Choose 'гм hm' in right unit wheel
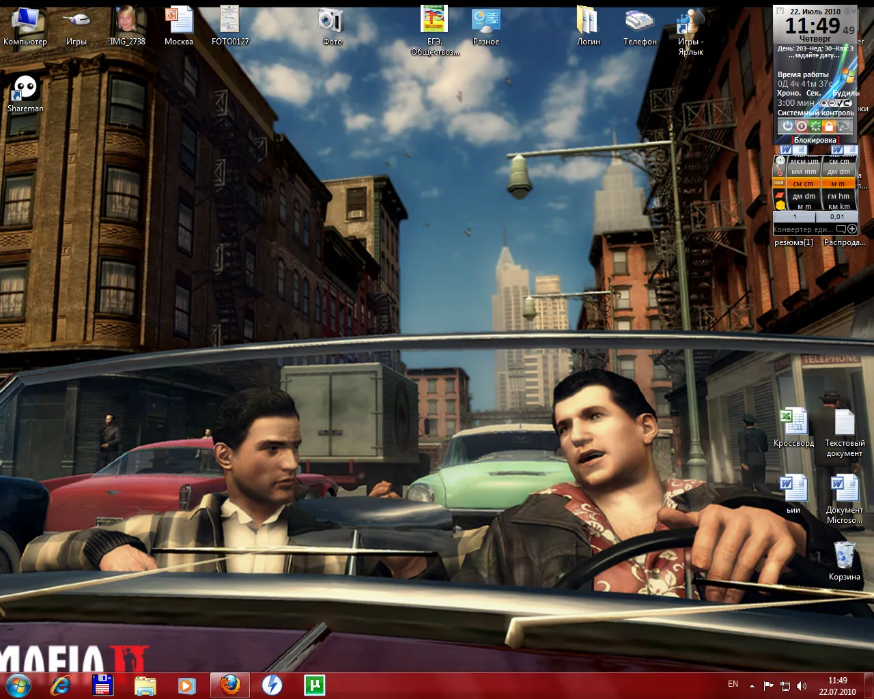The width and height of the screenshot is (874, 699). (838, 196)
